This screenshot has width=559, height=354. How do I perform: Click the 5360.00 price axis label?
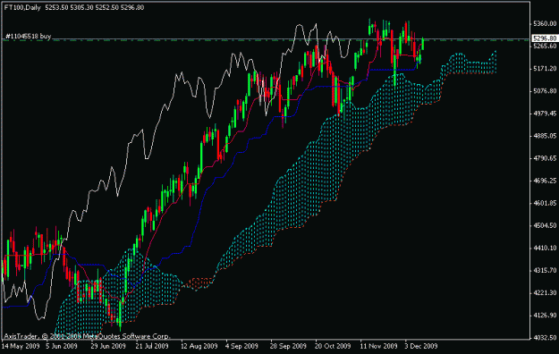coord(545,23)
